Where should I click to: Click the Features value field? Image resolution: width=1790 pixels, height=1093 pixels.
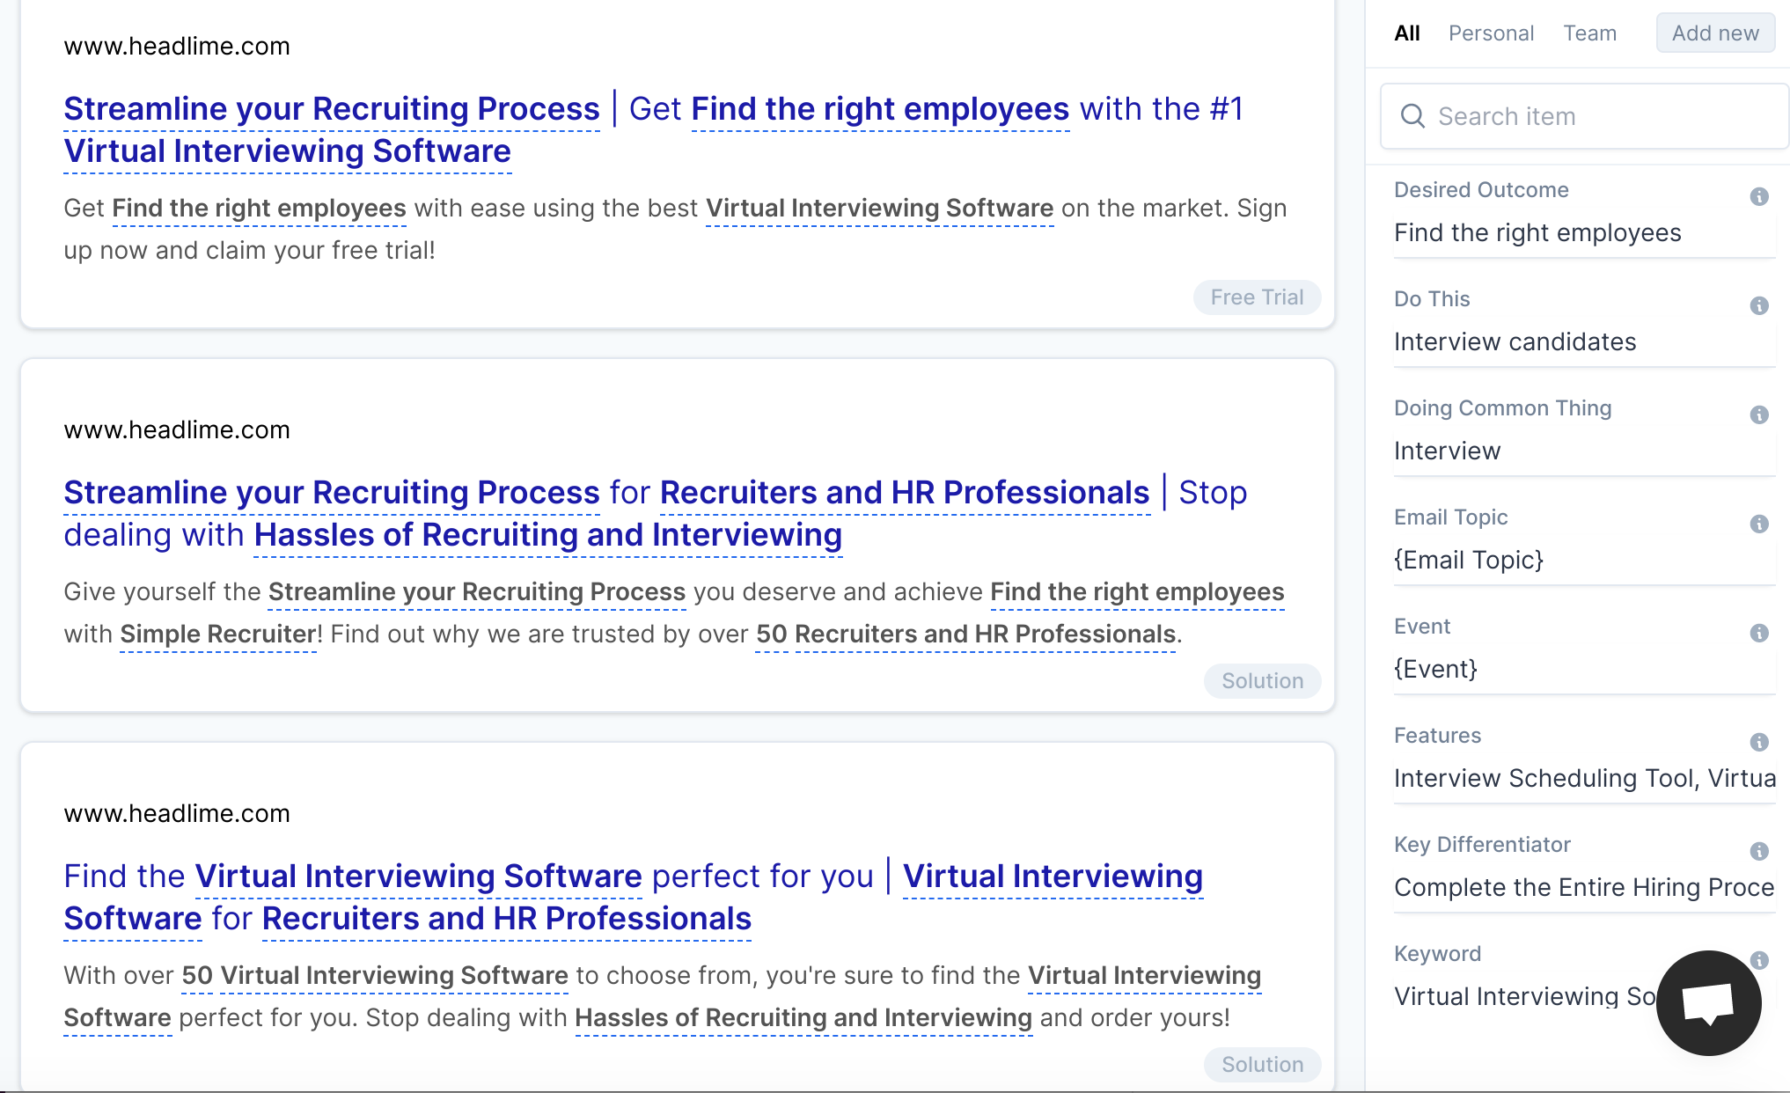(1582, 779)
